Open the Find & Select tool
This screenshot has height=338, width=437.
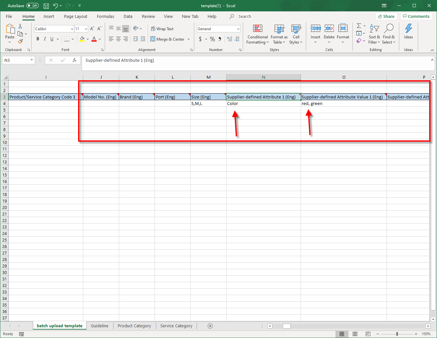[x=389, y=34]
